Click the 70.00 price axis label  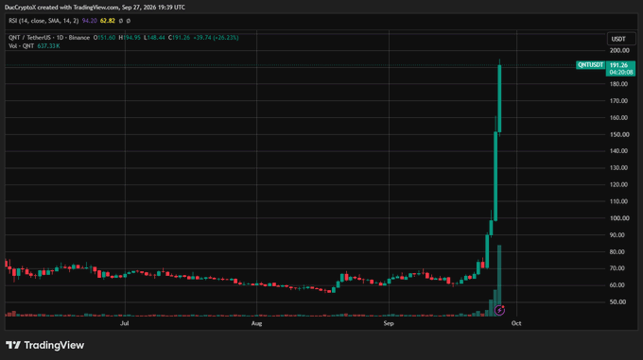click(x=617, y=268)
